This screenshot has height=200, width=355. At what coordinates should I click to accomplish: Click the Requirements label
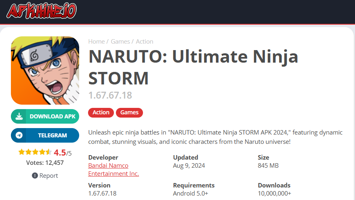click(x=194, y=185)
